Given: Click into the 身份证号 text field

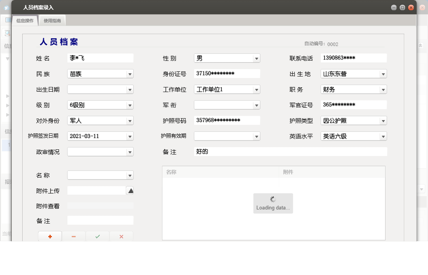Looking at the screenshot, I should pyautogui.click(x=227, y=74).
